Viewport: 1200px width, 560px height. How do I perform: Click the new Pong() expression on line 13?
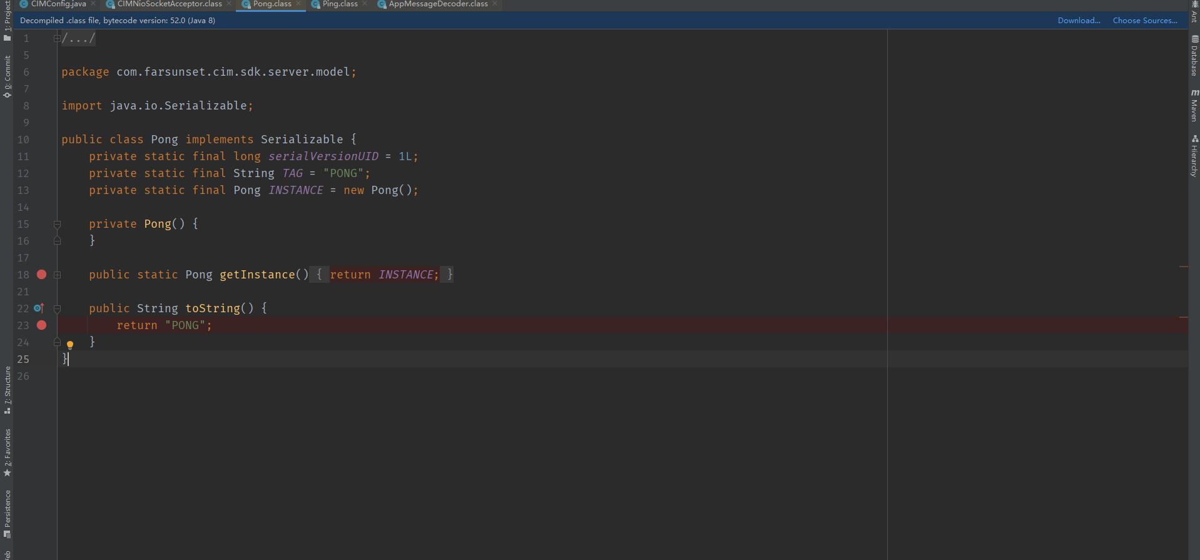tap(377, 190)
